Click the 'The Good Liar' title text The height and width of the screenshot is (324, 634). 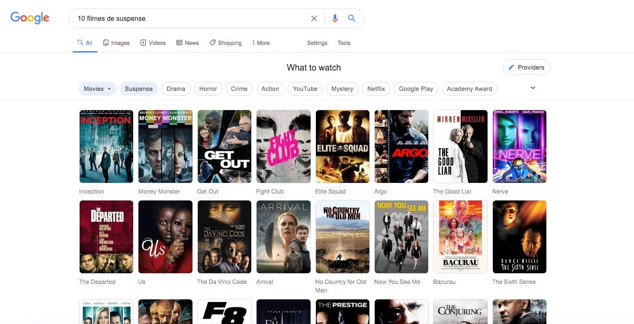(x=452, y=191)
